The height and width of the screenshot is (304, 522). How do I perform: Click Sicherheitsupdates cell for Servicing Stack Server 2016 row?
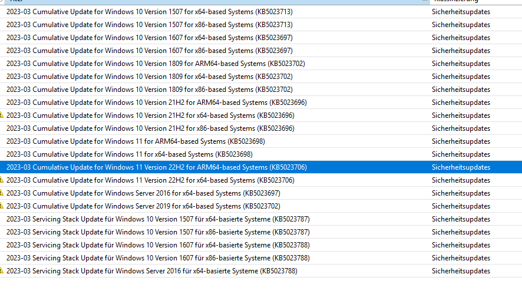point(461,271)
